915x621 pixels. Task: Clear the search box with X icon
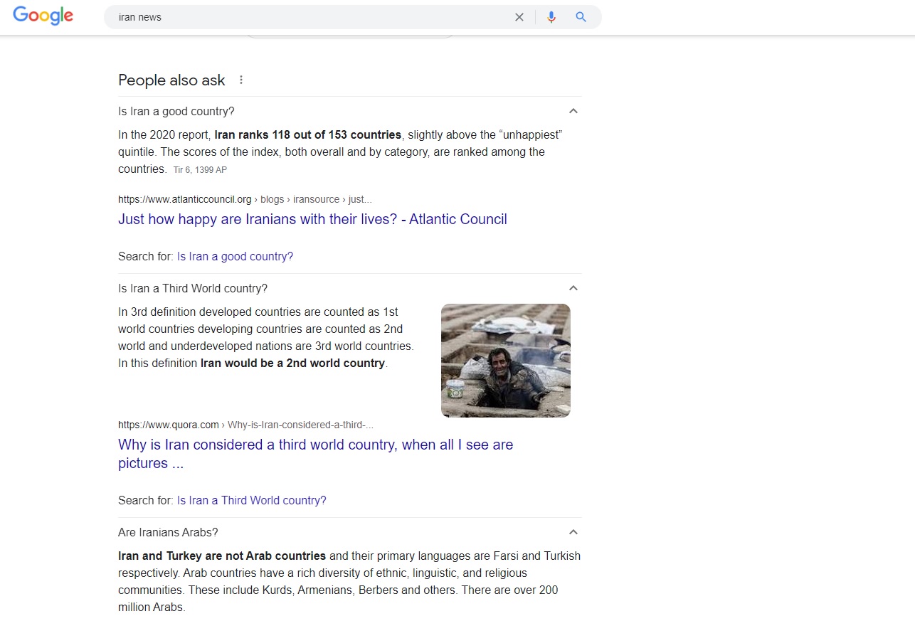coord(519,17)
